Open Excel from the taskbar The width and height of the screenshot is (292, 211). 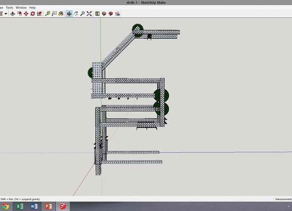pyautogui.click(x=20, y=206)
